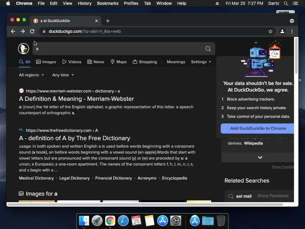
Task: Click the eject icon in menu bar
Action: pos(217,3)
